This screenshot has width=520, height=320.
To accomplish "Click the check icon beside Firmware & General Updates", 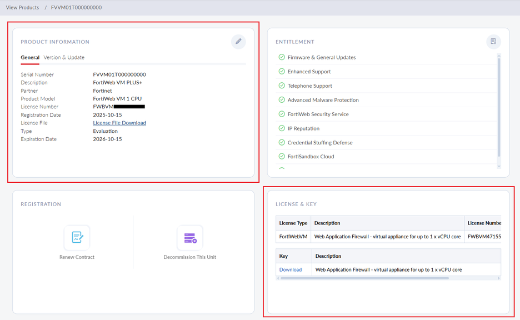I will point(282,57).
